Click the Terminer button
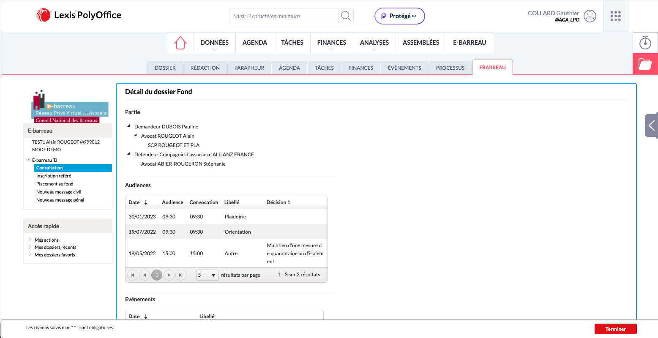Screen dimensions: 658x338 coord(615,329)
